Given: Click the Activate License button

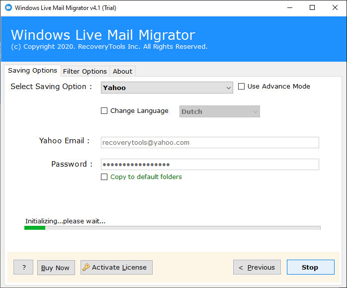Looking at the screenshot, I should (116, 267).
